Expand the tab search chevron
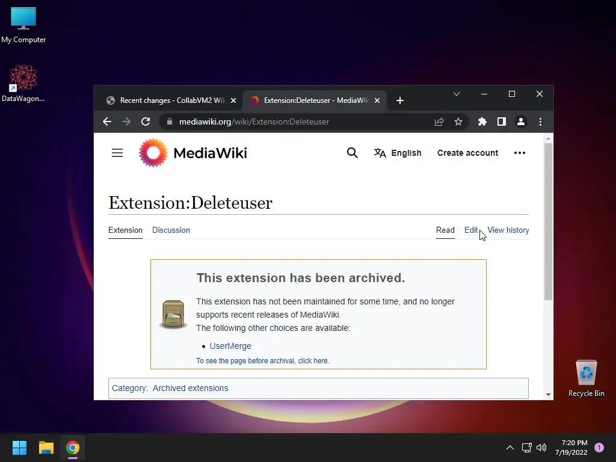This screenshot has width=616, height=462. (457, 94)
